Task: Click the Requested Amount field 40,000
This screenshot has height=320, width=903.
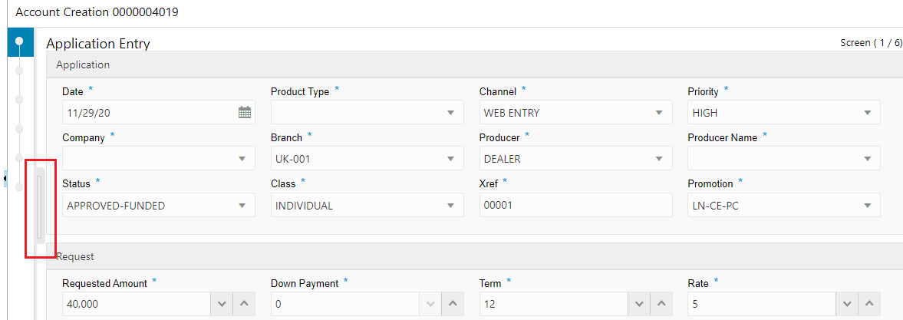Action: point(137,303)
